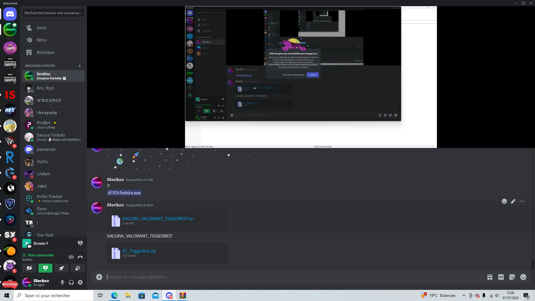Viewport: 535px width, 301px height.
Task: Deafen audio with headphones icon
Action: point(71,282)
